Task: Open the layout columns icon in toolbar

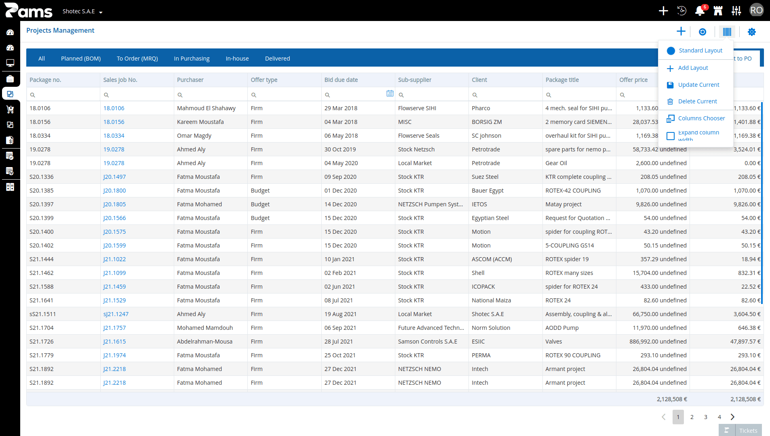Action: click(x=727, y=32)
